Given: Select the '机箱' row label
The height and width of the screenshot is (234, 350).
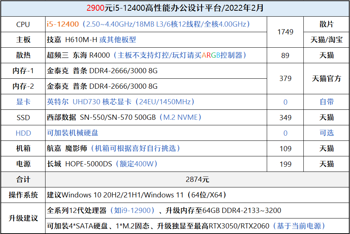Looking at the screenshot, I should pos(23,148).
